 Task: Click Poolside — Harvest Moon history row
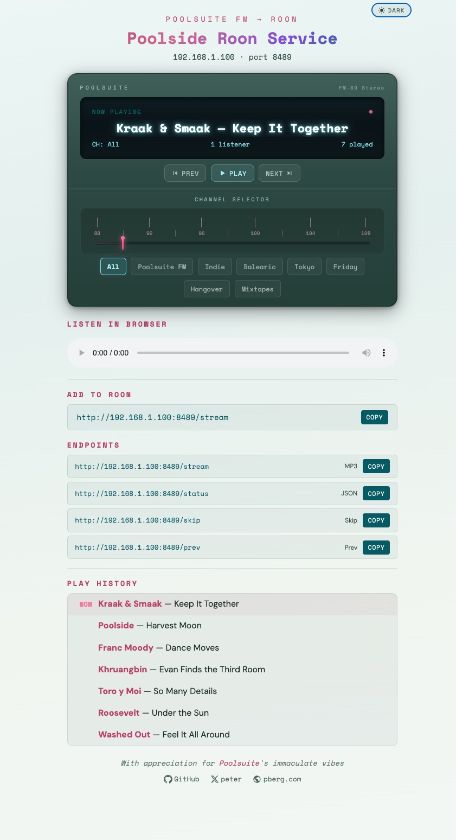point(232,626)
